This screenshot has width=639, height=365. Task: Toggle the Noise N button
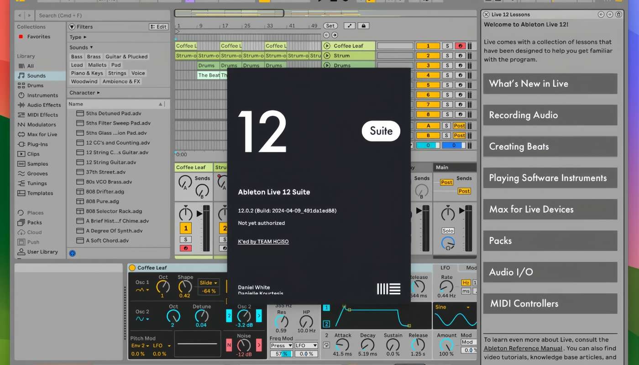pyautogui.click(x=229, y=345)
